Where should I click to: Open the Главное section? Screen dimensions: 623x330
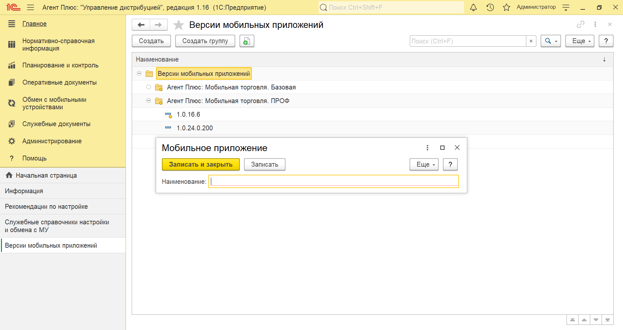pyautogui.click(x=34, y=24)
